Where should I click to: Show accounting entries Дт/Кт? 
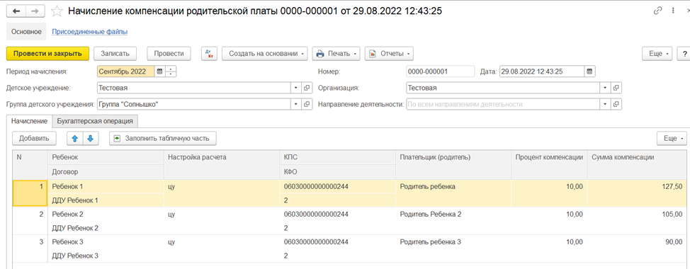[210, 54]
